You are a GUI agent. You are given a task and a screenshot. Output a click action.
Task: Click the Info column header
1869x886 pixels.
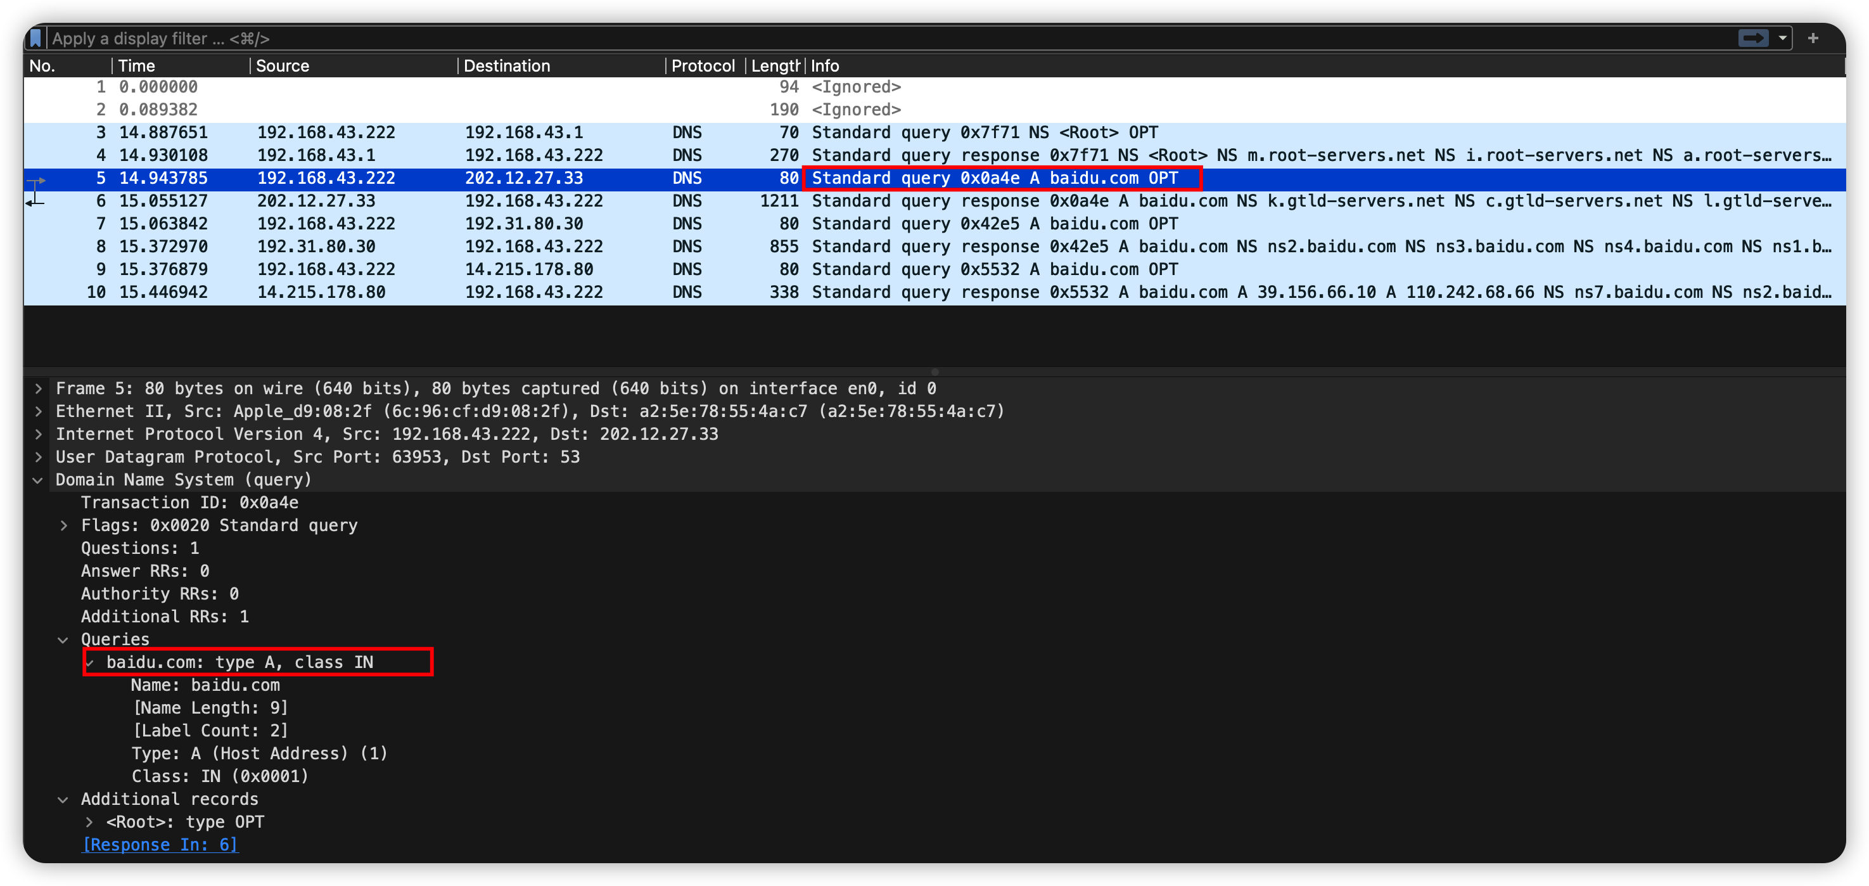point(824,66)
